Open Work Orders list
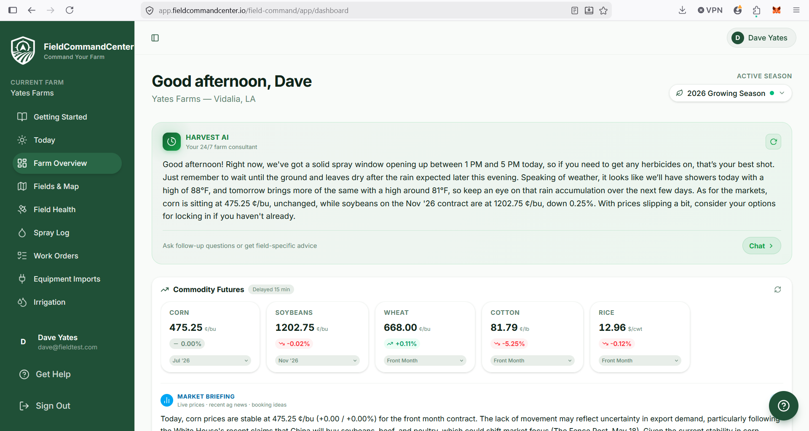This screenshot has height=431, width=809. (67, 256)
